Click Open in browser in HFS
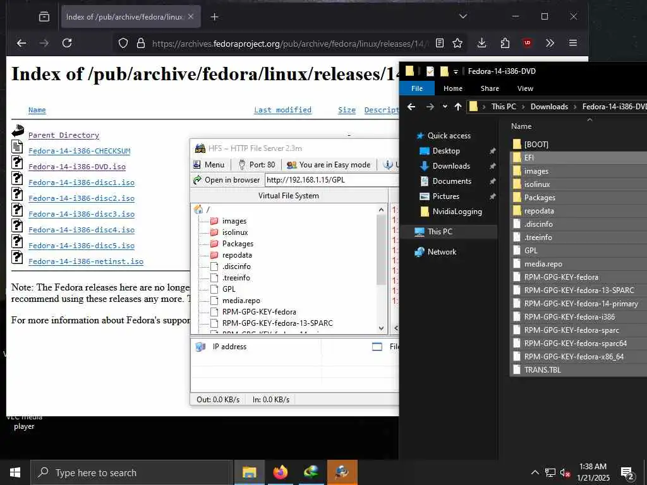647x485 pixels. 227,180
